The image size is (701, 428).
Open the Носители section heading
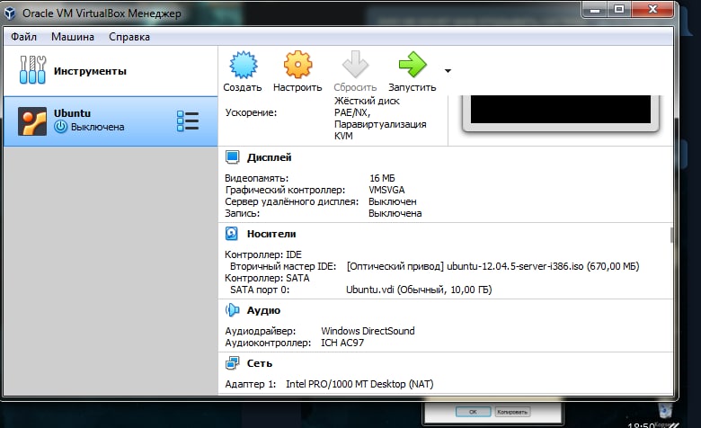(271, 234)
